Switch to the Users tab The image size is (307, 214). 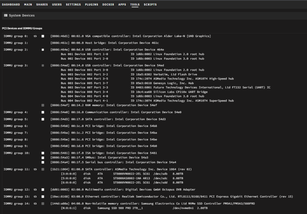[x=57, y=5]
